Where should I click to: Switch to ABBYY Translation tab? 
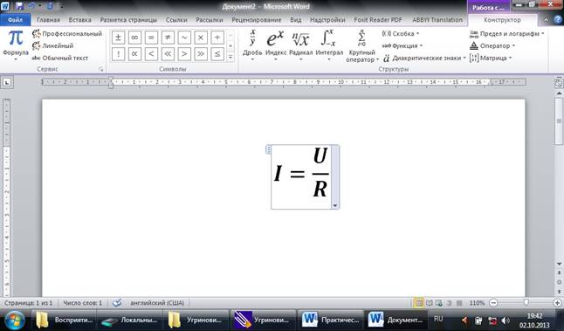(x=437, y=20)
